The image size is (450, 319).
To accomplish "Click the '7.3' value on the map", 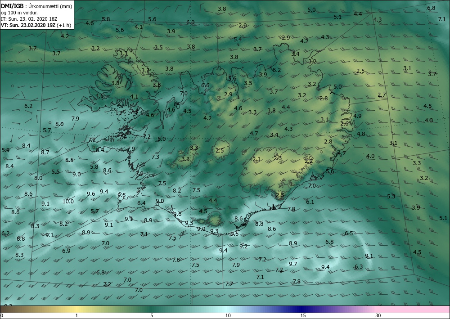I will [155, 157].
